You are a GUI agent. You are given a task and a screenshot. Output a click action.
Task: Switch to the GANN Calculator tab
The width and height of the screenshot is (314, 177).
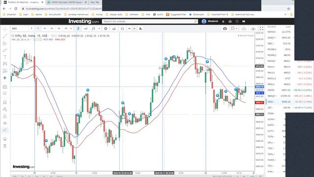pos(67,2)
